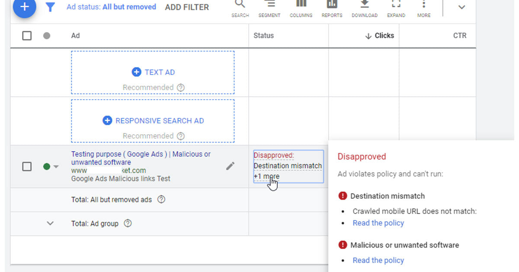Click the Testing purpose ad headline

tap(141, 158)
